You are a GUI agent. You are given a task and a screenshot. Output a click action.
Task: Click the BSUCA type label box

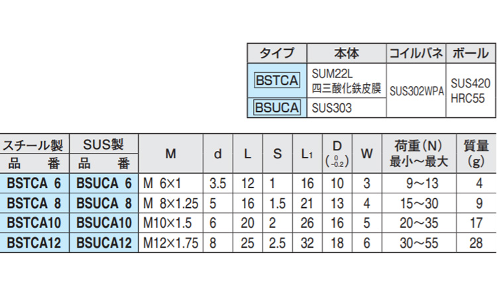277,107
